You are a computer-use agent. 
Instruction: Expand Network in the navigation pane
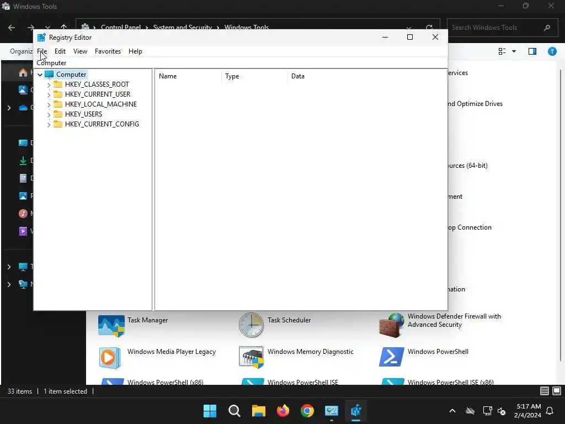[x=9, y=284]
